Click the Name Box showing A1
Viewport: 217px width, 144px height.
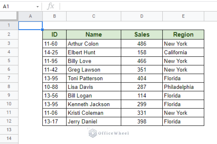click(17, 6)
